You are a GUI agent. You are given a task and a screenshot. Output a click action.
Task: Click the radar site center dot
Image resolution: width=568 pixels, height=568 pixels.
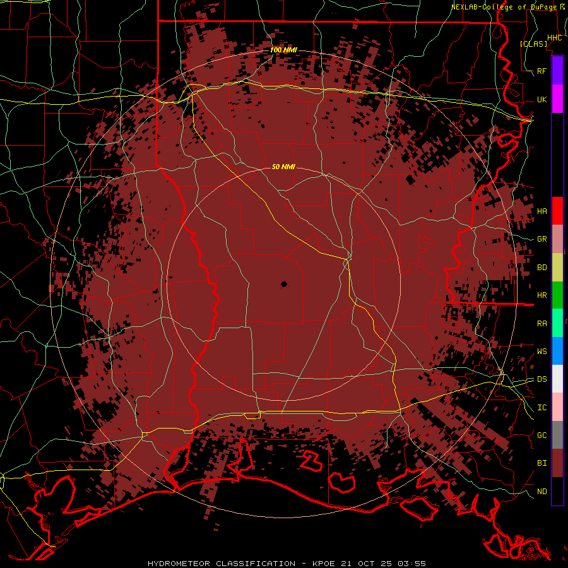284,285
